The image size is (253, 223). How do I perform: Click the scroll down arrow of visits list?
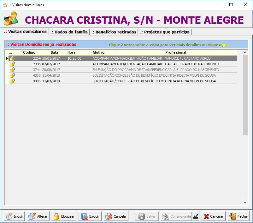click(245, 202)
